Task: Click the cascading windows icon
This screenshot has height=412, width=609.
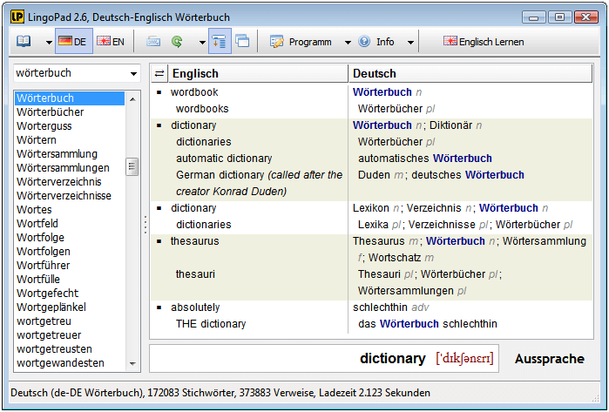Action: point(242,41)
